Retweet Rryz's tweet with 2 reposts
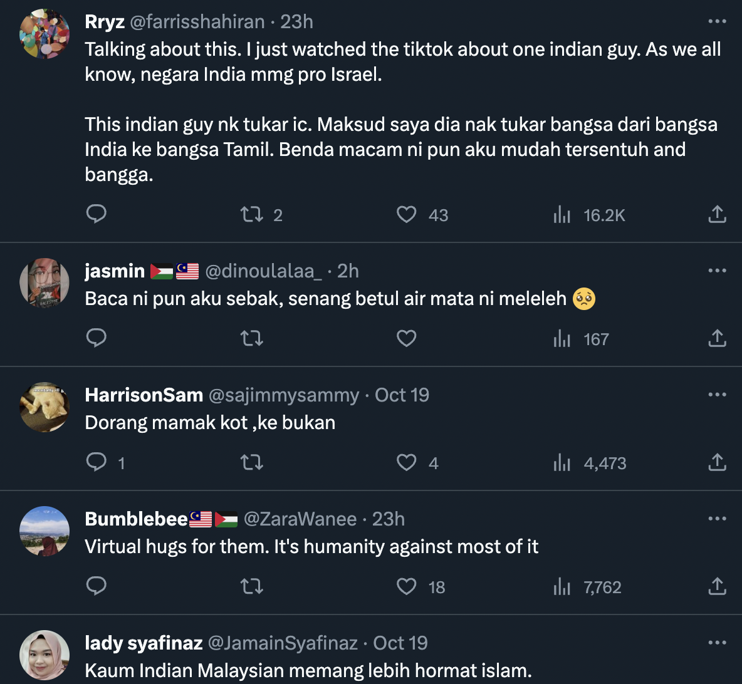The height and width of the screenshot is (684, 742). pyautogui.click(x=252, y=215)
